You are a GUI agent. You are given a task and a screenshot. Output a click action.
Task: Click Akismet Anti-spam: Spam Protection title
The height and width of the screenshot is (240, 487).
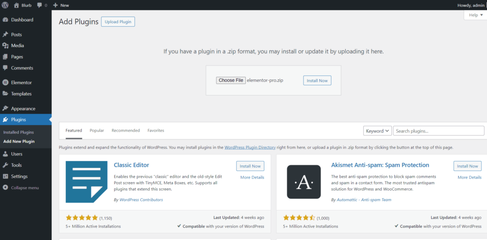point(380,165)
